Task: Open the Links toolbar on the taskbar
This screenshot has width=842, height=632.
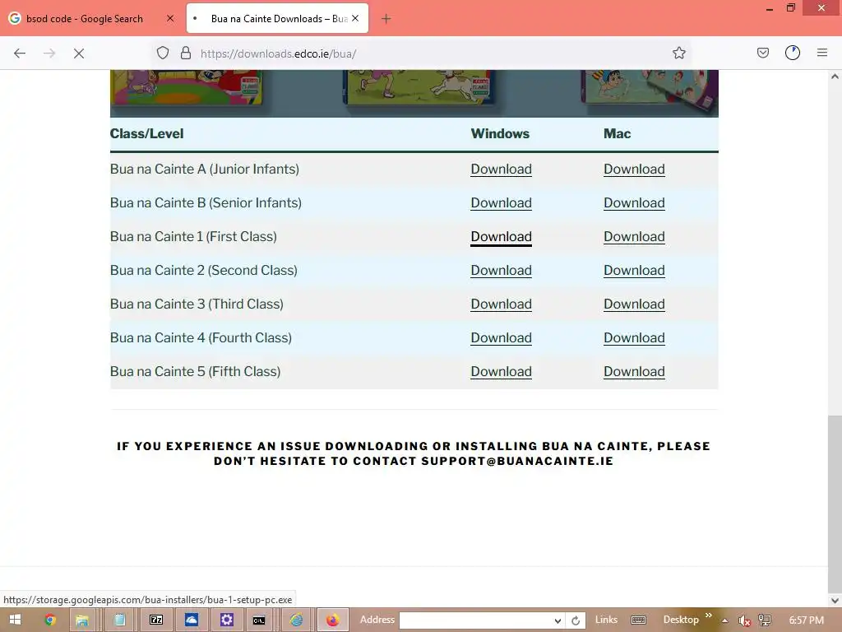Action: pyautogui.click(x=606, y=620)
